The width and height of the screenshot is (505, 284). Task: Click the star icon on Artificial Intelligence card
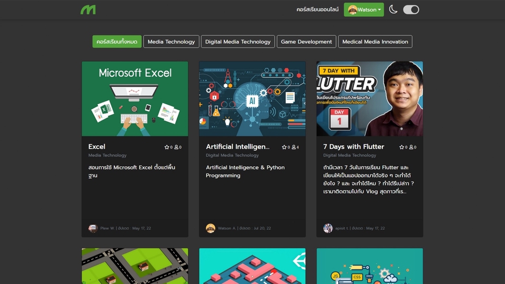(284, 147)
